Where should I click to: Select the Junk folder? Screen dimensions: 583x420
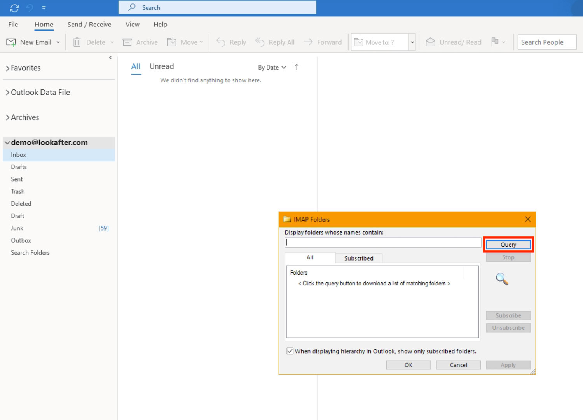pyautogui.click(x=17, y=228)
